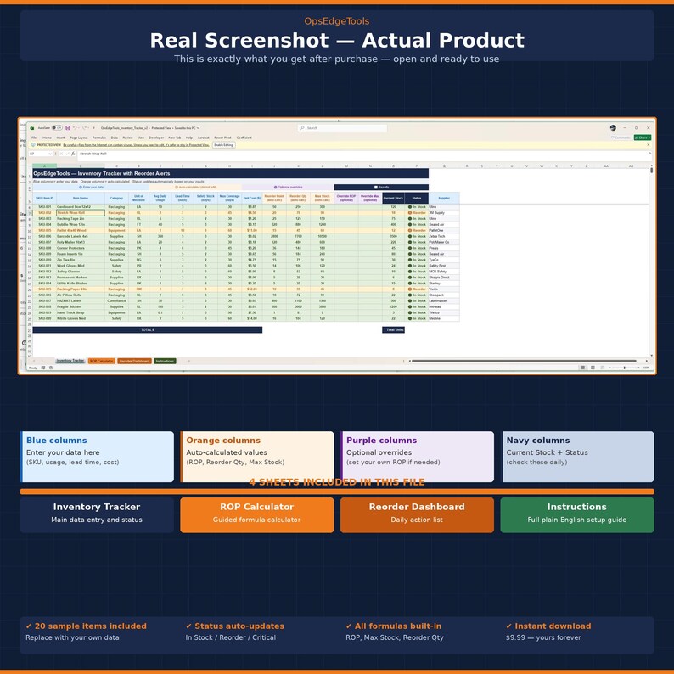Expand the formula bar chevron
The height and width of the screenshot is (674, 674).
coord(649,153)
